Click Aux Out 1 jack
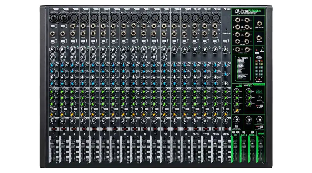Image resolution: width=312 pixels, height=173 pixels. coord(237,20)
